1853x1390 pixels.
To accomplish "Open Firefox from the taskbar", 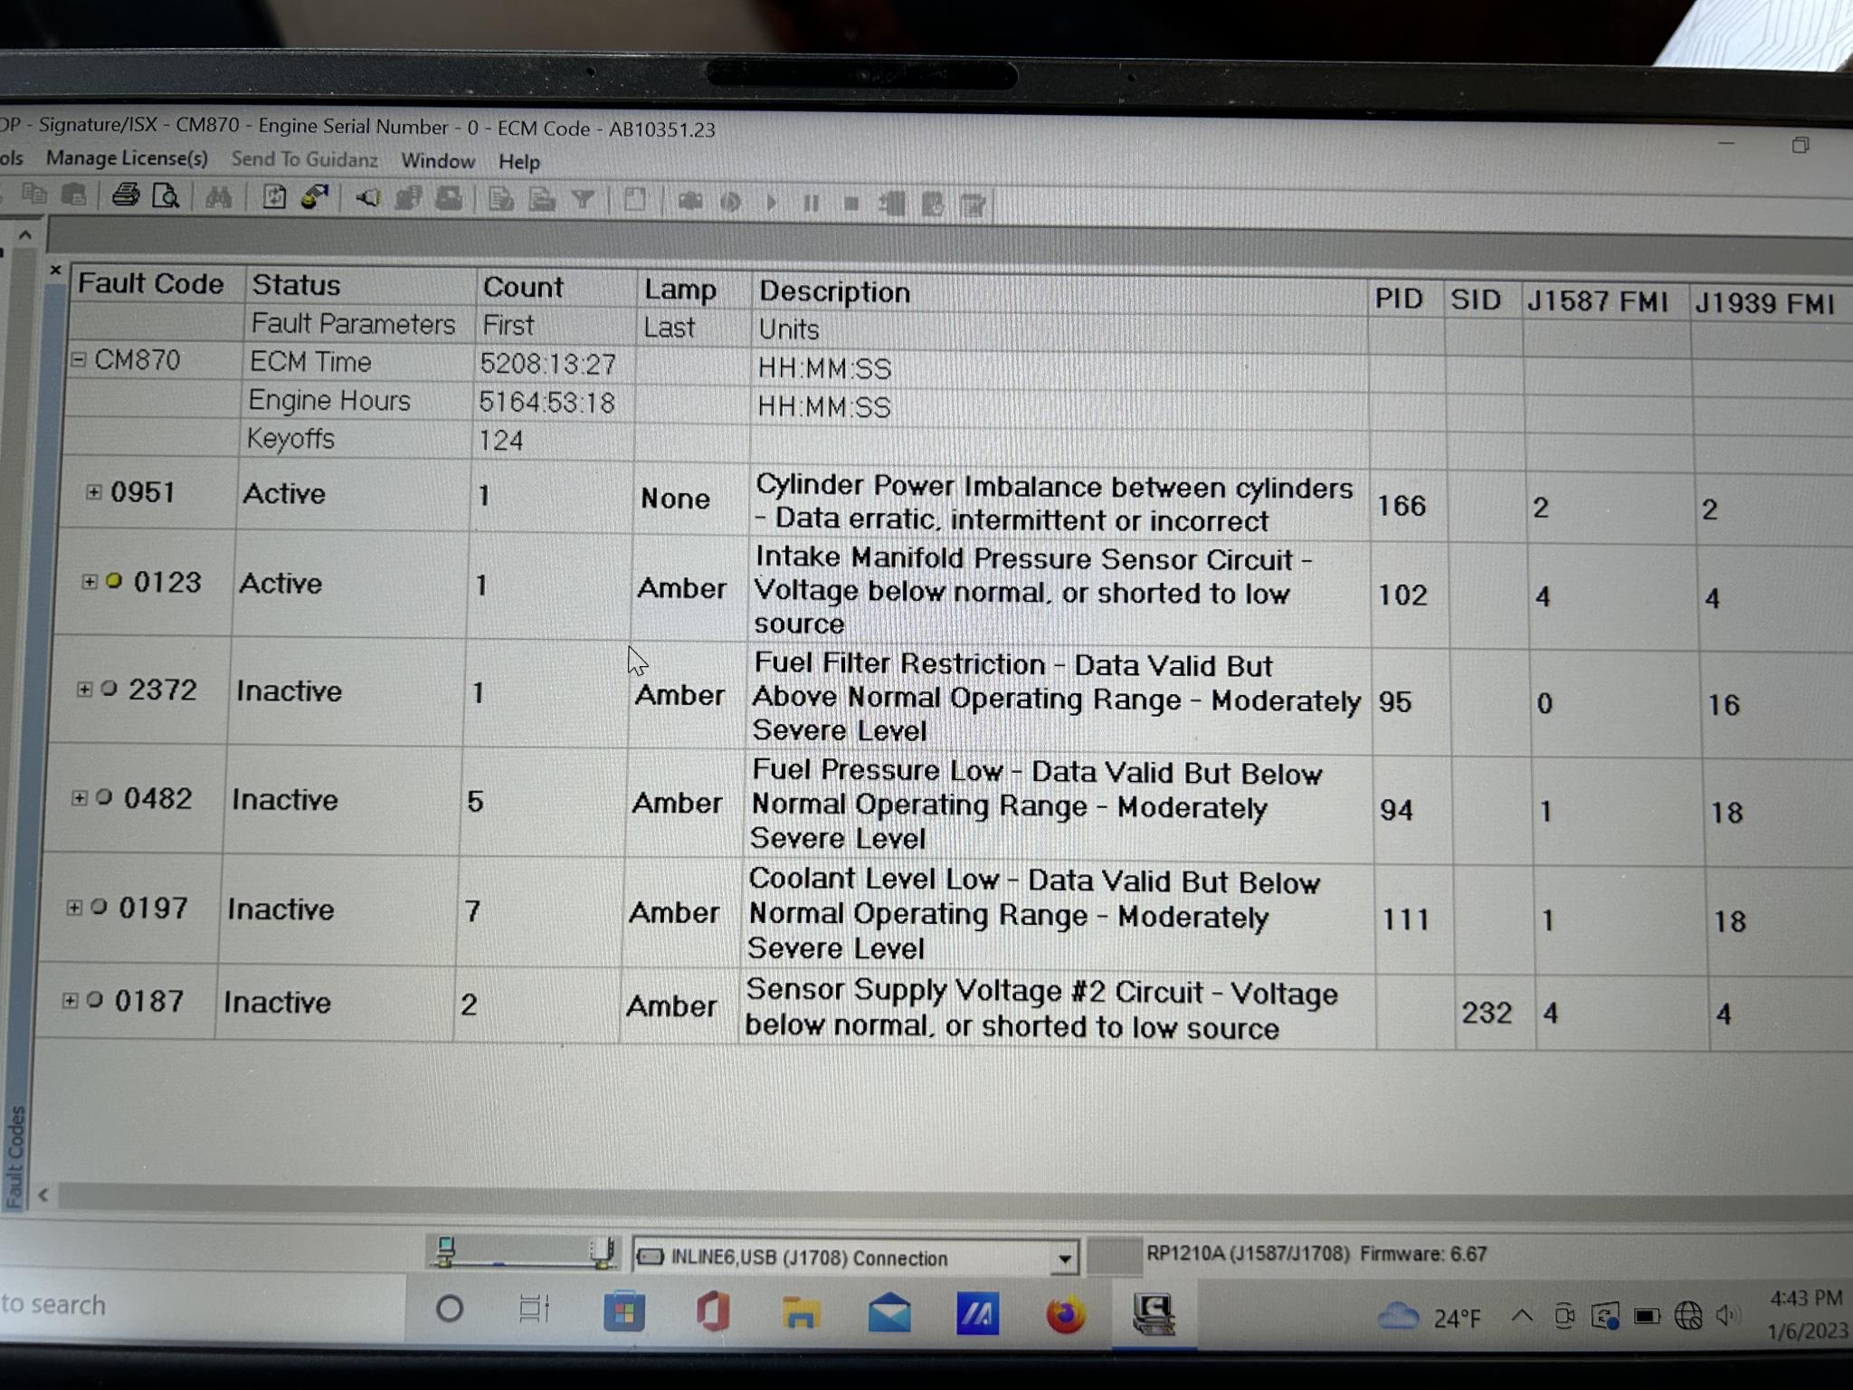I will [x=1066, y=1314].
